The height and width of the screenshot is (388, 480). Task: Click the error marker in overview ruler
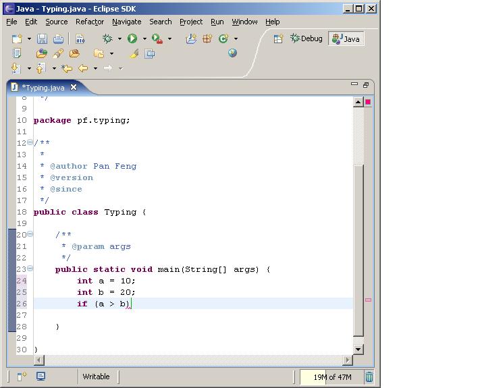coord(368,300)
